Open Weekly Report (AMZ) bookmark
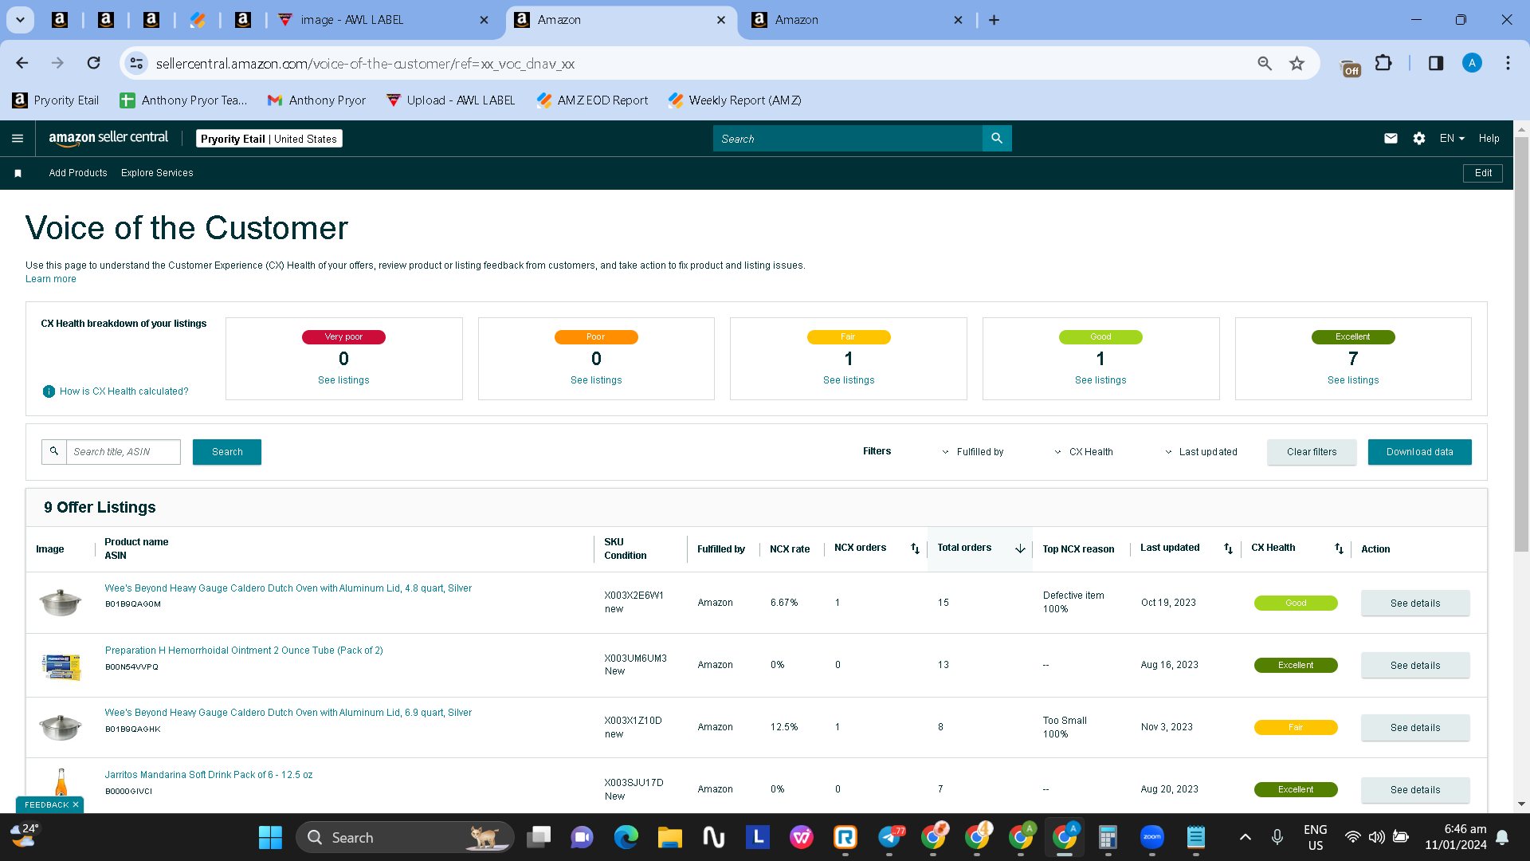The image size is (1530, 861). click(x=735, y=100)
